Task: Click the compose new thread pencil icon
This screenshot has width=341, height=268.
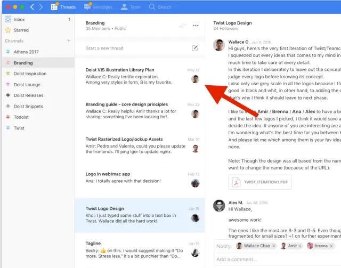Action: pos(195,48)
